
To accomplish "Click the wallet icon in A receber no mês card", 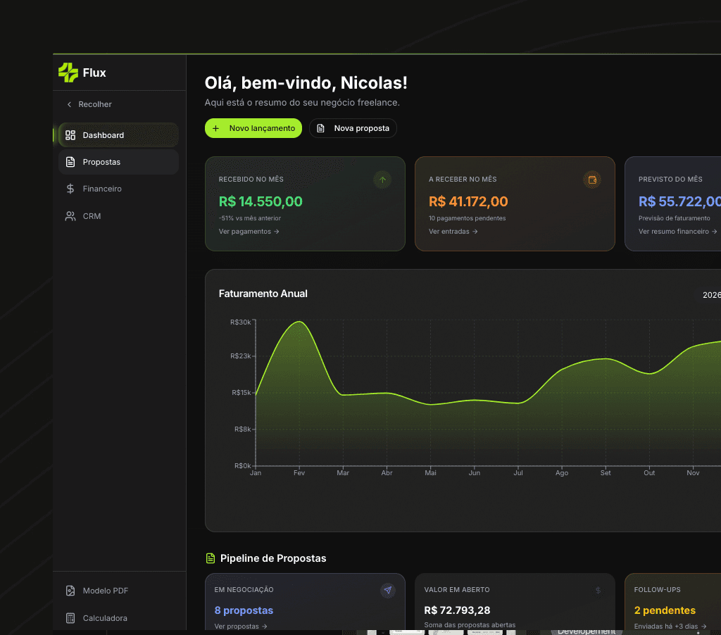I will 592,180.
